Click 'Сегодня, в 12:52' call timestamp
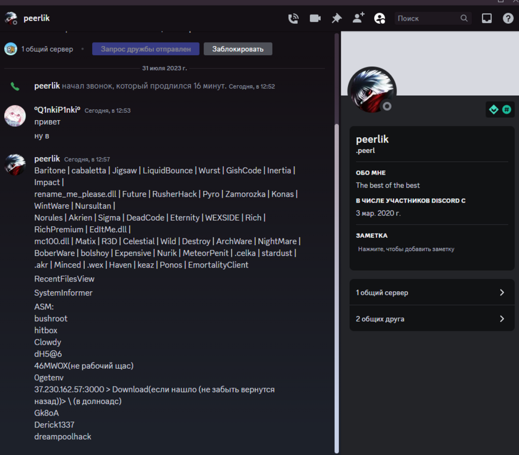The height and width of the screenshot is (455, 519). [252, 86]
